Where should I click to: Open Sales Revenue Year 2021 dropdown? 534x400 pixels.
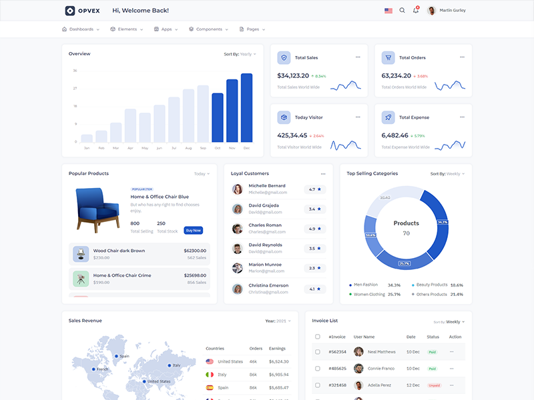click(278, 321)
